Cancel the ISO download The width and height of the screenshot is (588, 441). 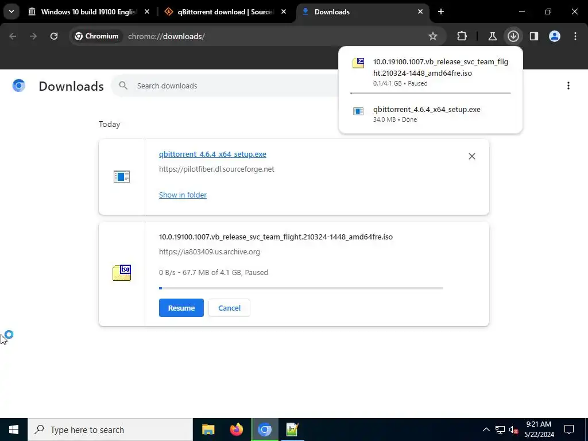(229, 308)
